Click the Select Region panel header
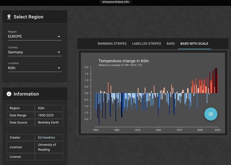The height and width of the screenshot is (165, 231). pos(35,17)
